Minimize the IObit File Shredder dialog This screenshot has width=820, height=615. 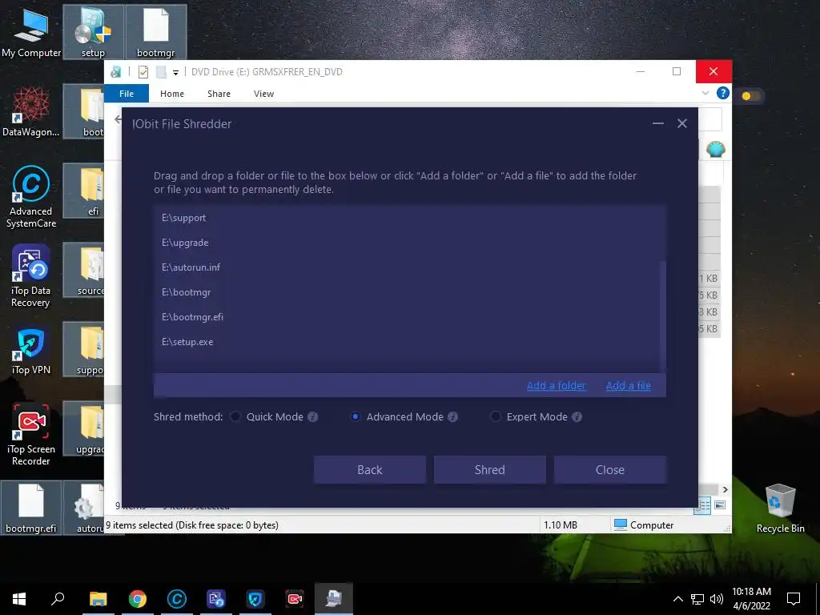click(x=658, y=123)
